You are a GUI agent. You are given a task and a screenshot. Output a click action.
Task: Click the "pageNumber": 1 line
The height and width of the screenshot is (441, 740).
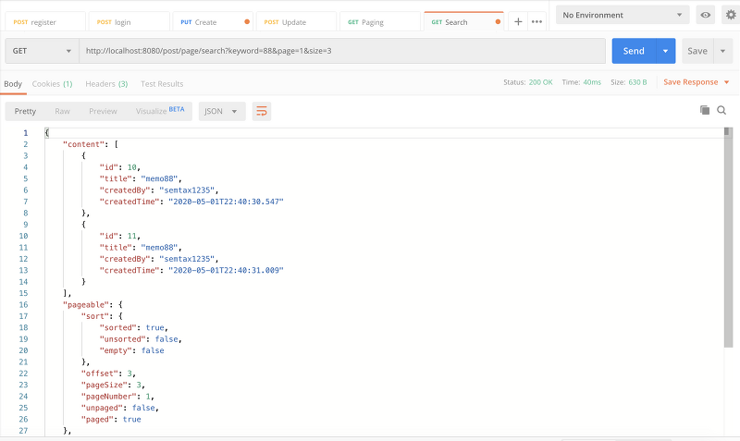coord(118,397)
